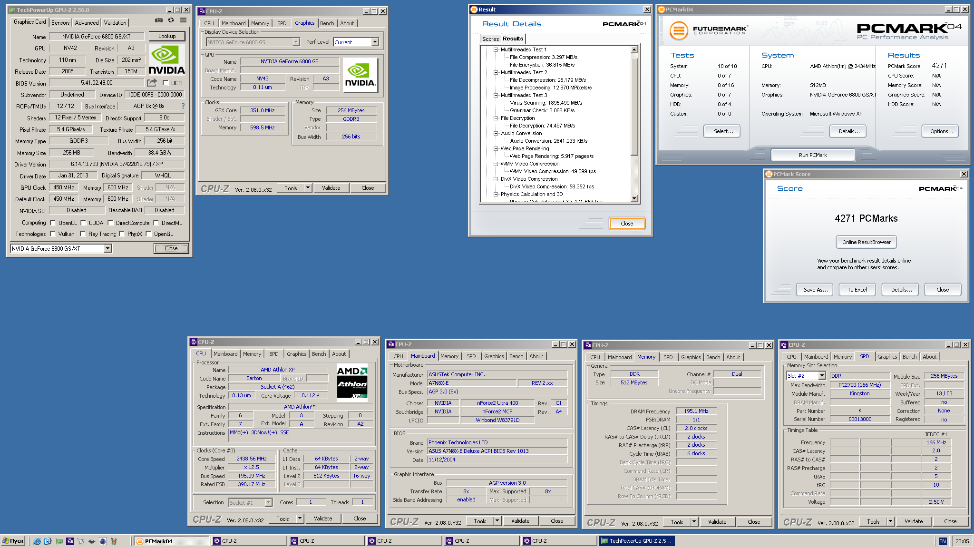The width and height of the screenshot is (974, 548).
Task: Click the Futuremark logo in PCMark04
Action: click(x=708, y=30)
